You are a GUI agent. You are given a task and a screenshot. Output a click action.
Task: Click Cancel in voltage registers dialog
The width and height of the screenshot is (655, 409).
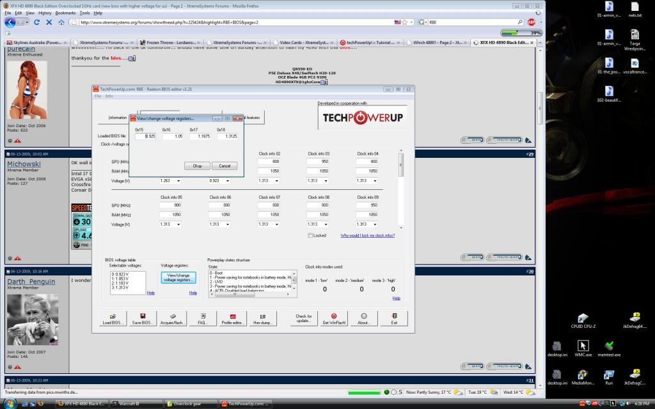(x=225, y=166)
